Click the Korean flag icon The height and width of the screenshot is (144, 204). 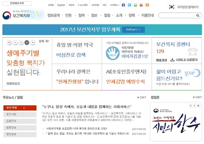171,7
